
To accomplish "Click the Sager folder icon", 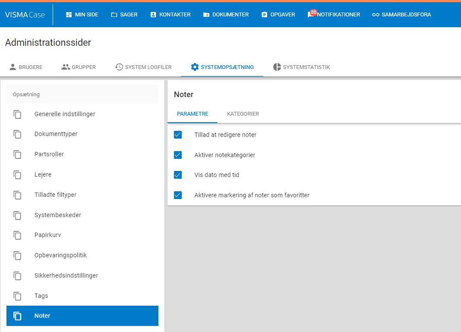I will (114, 15).
